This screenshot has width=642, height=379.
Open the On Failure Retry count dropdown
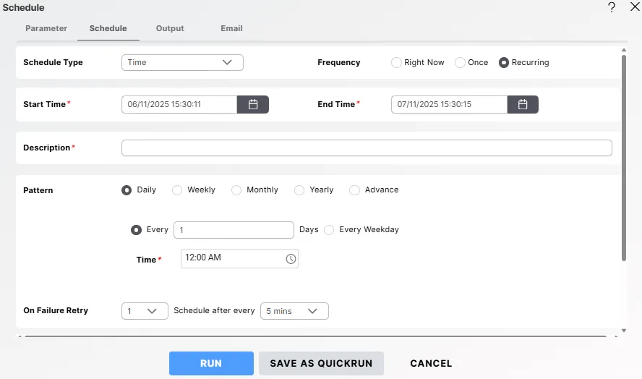[x=145, y=311]
